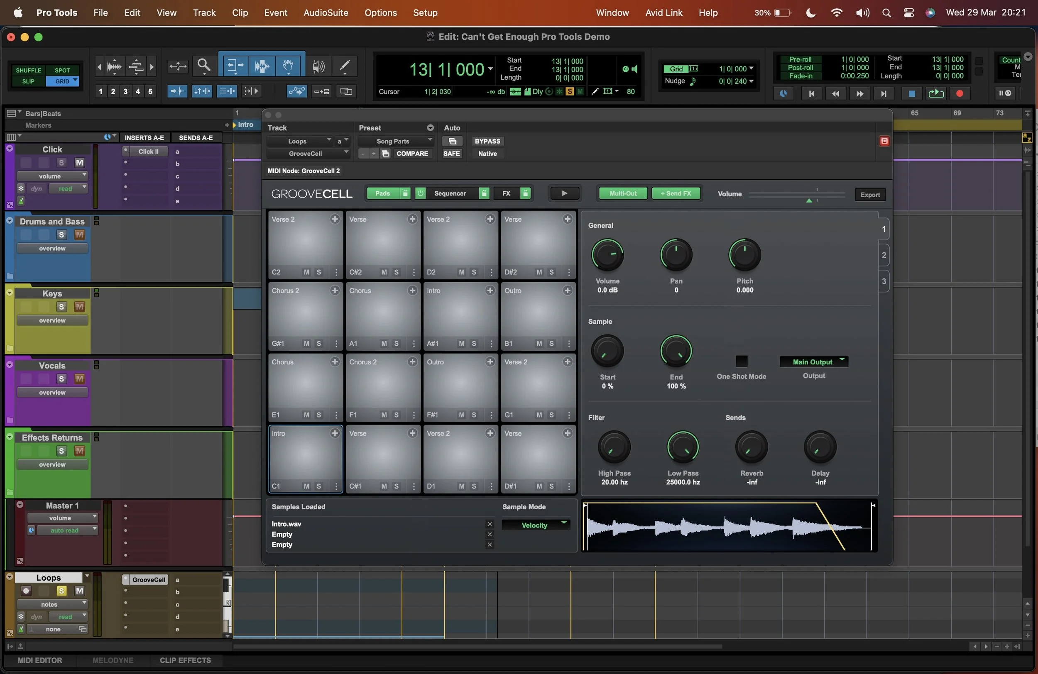Click the Stop button in the transport

click(911, 93)
